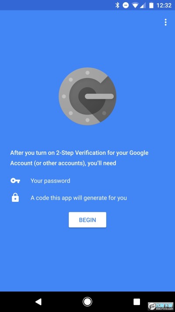This screenshot has height=312, width=175.
Task: Tap the 2-Step Verification heading text
Action: pyautogui.click(x=79, y=153)
